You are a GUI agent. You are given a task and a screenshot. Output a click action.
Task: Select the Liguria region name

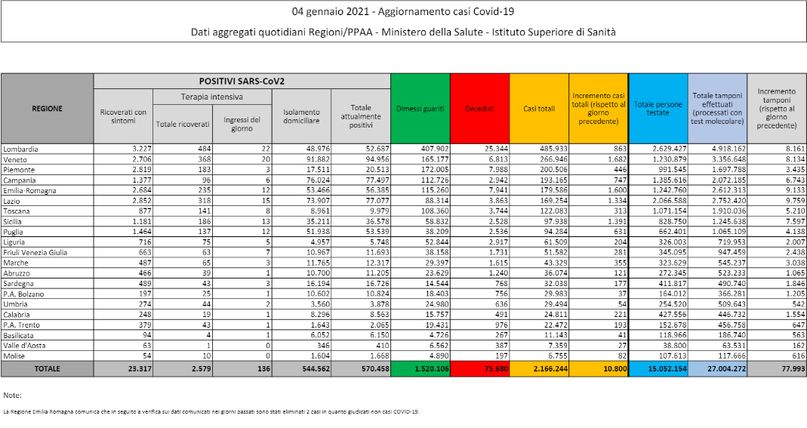(x=14, y=242)
